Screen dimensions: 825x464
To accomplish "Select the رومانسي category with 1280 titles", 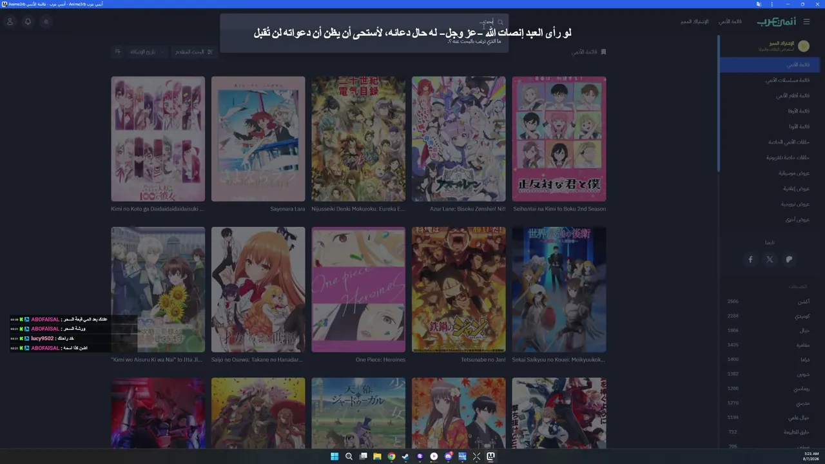I will (x=768, y=389).
